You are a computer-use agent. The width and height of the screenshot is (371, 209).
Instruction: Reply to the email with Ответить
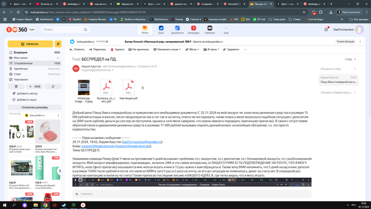[77, 49]
